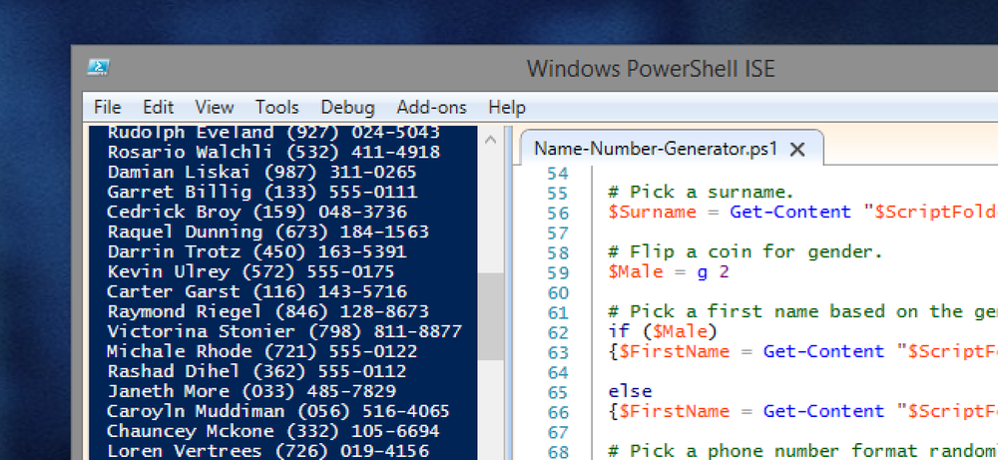
Task: Click the '# Pick a first name' comment
Action: click(803, 311)
